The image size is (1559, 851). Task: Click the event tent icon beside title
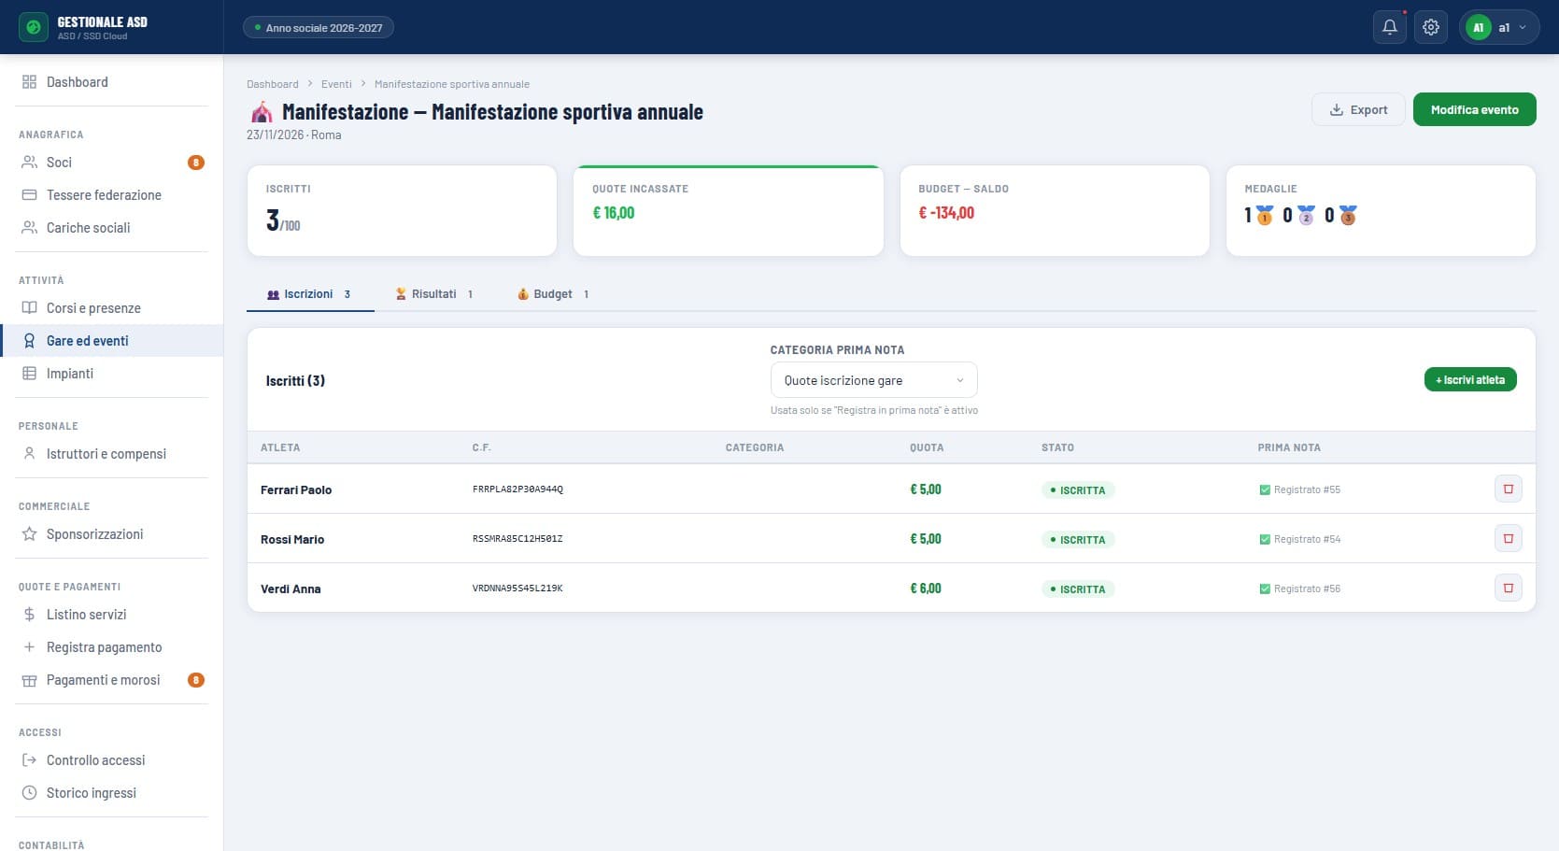click(262, 112)
